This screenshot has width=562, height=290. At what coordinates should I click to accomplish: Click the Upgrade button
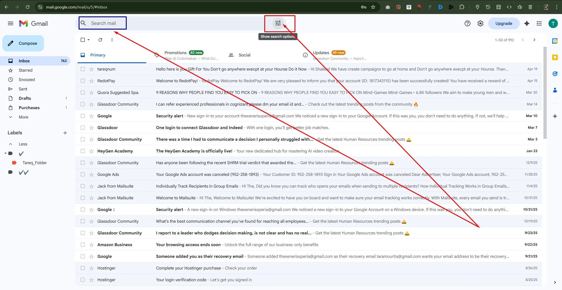pyautogui.click(x=504, y=23)
